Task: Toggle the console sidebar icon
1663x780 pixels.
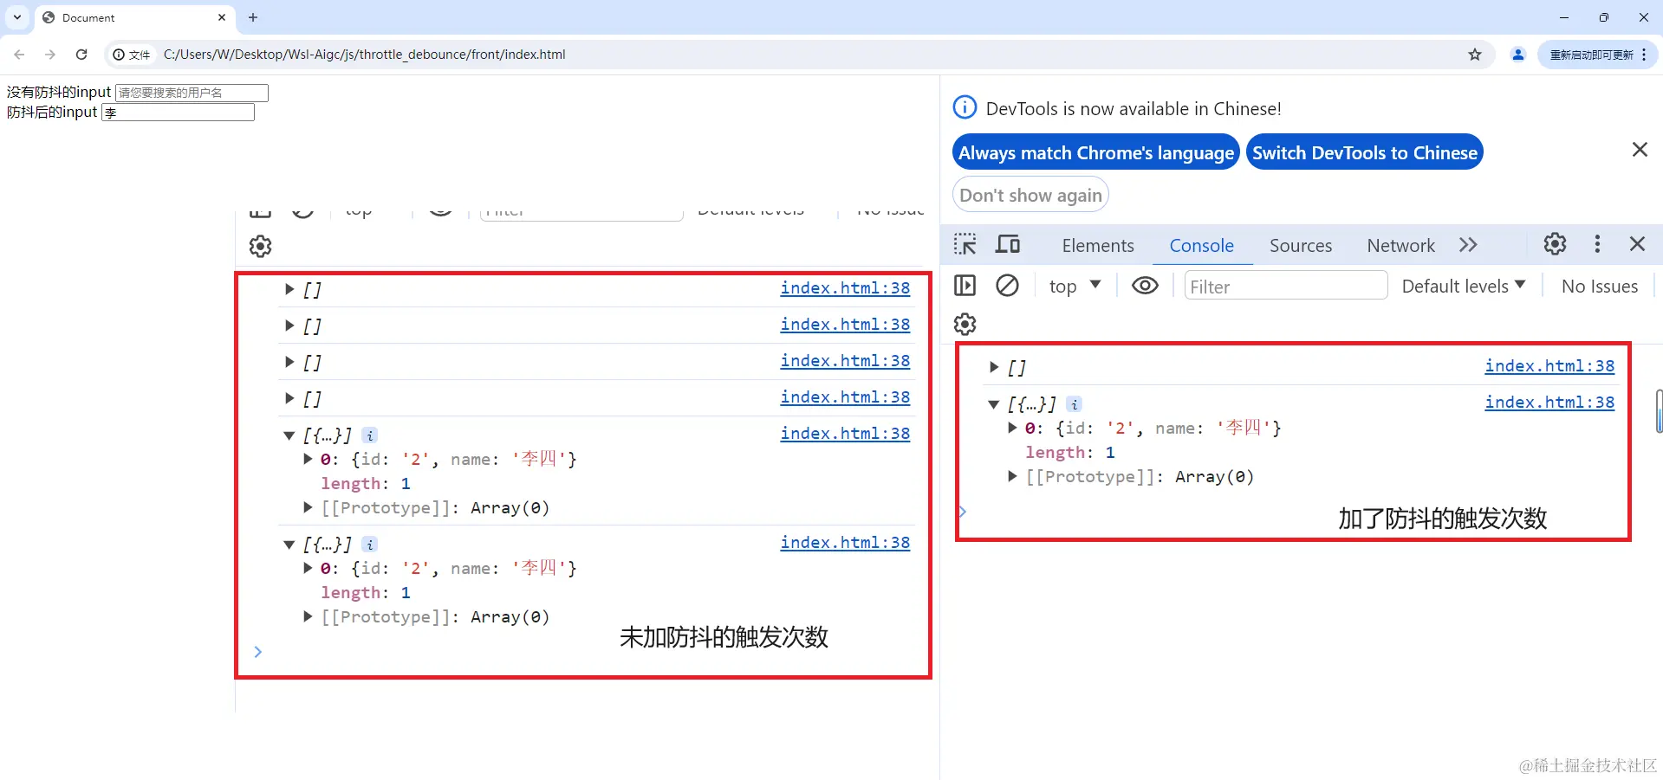Action: coord(965,286)
